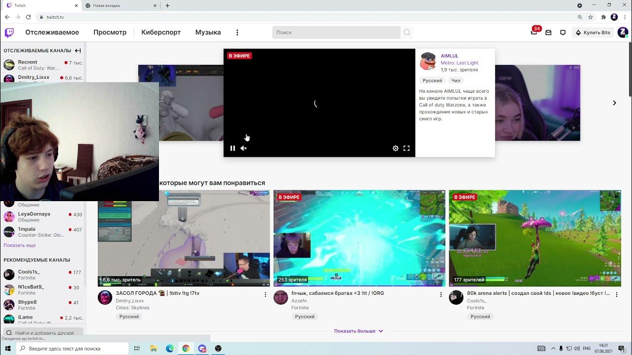632x355 pixels.
Task: Open Музыка tab
Action: click(x=208, y=33)
